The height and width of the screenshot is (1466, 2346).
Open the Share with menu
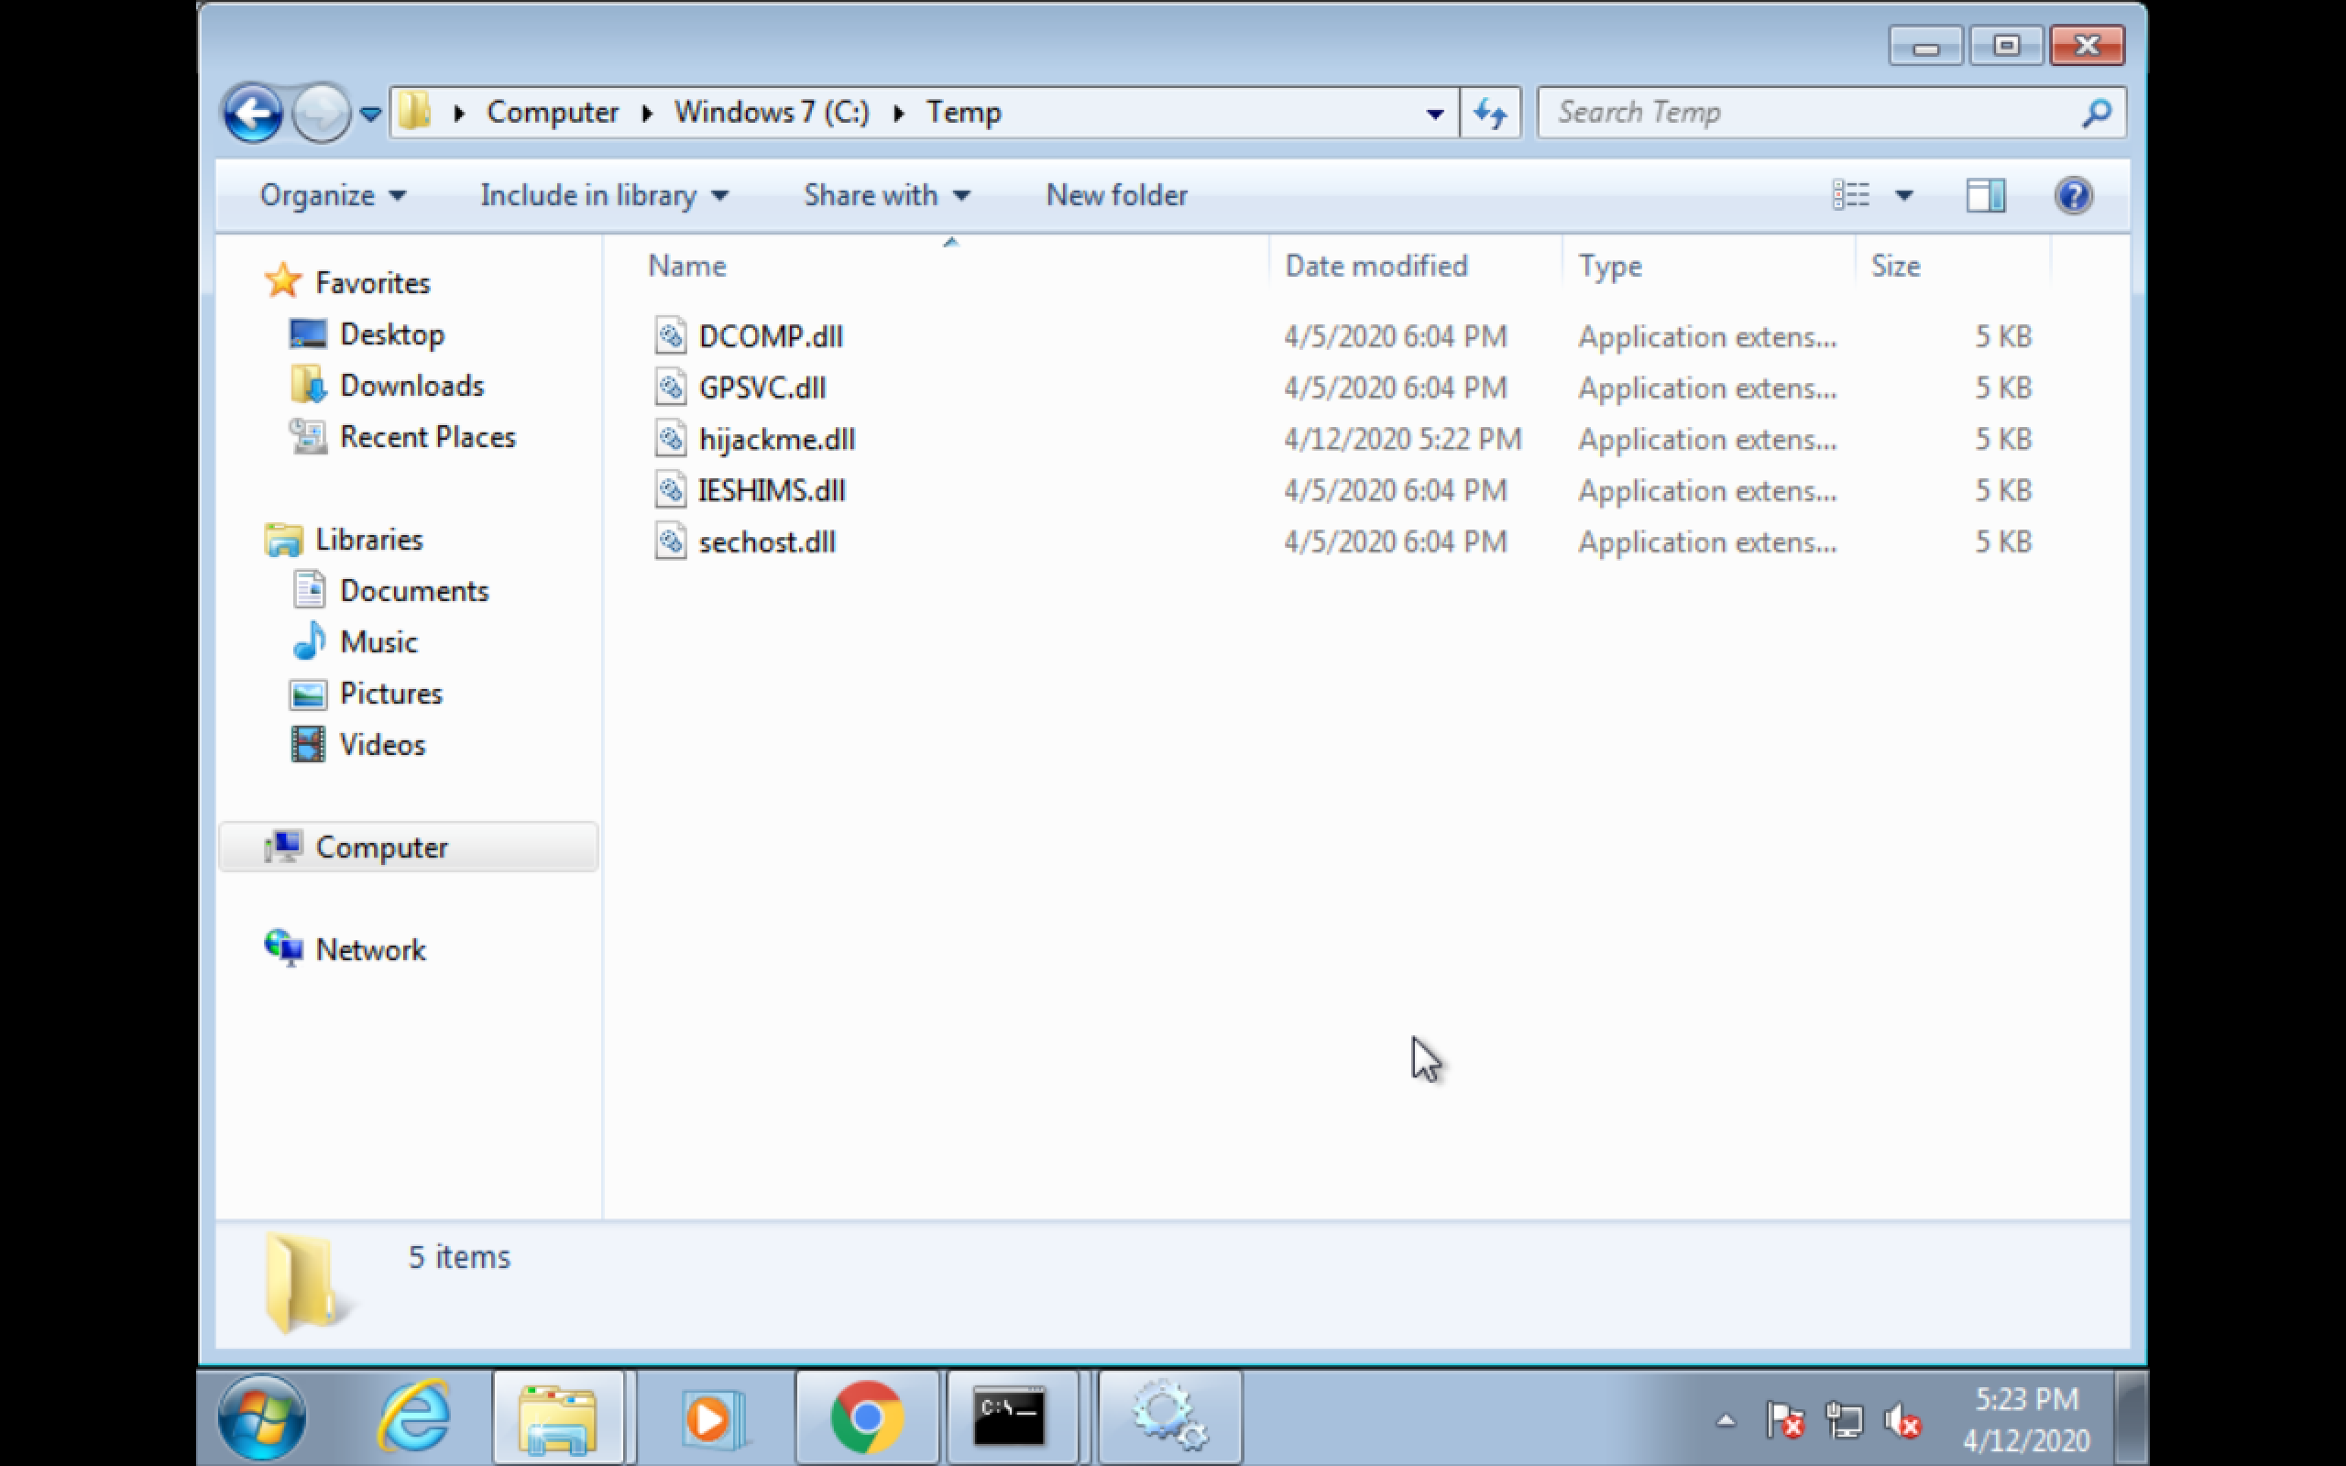[886, 196]
